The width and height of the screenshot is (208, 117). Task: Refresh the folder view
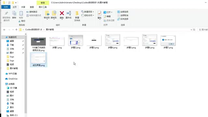coord(194,30)
